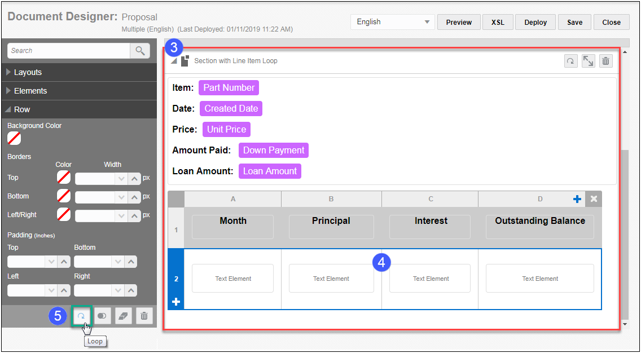Click the vertical scrollbar down arrow
Screen dimensions: 641x353
tap(624, 324)
